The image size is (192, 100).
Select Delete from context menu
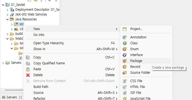(72, 75)
